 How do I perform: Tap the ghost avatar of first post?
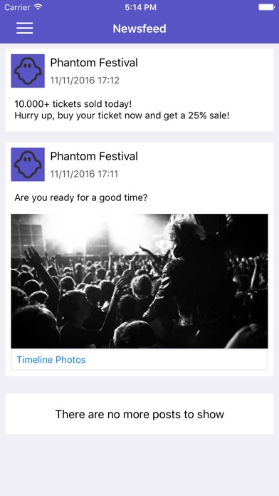(x=28, y=71)
